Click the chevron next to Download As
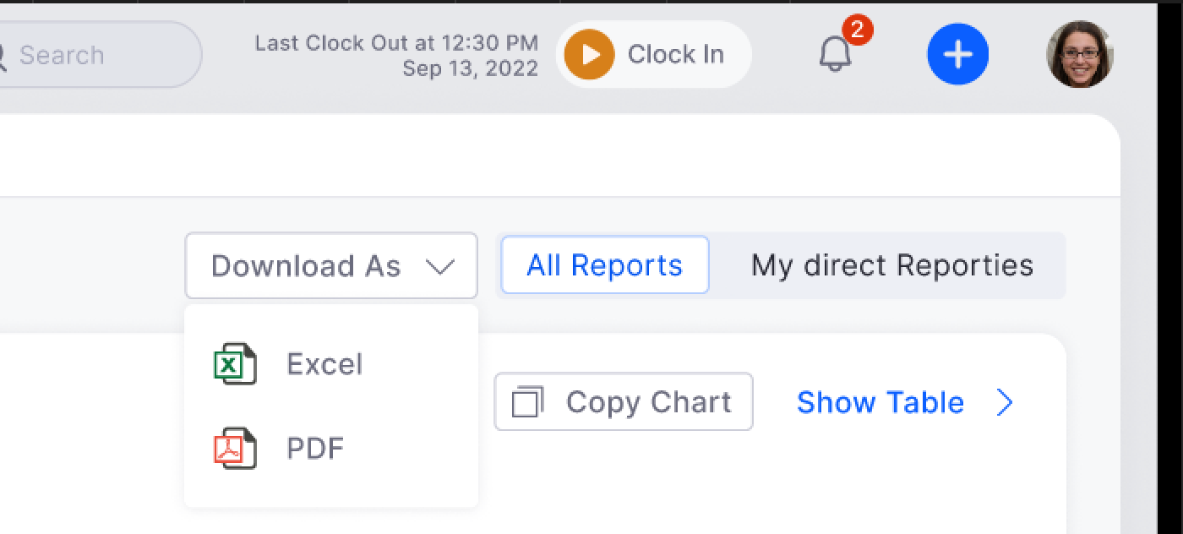The image size is (1183, 534). coord(440,266)
